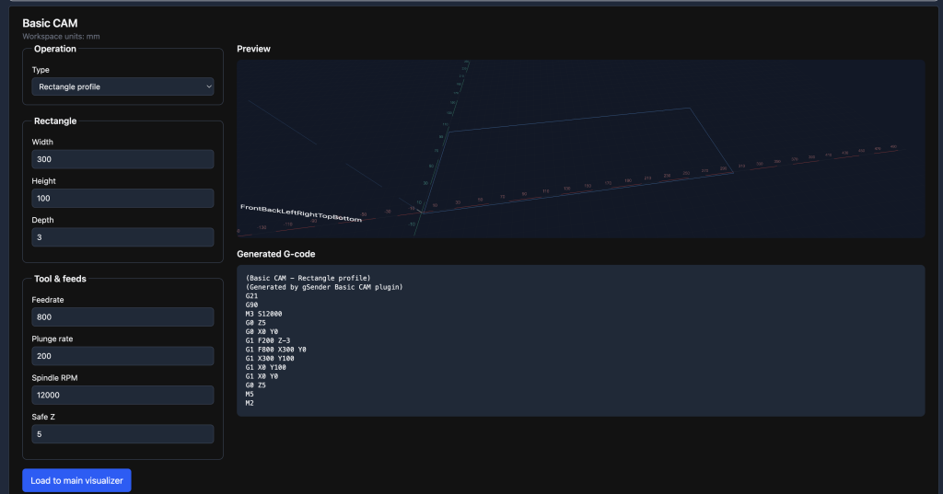Click the G90 G-code line

pos(251,304)
